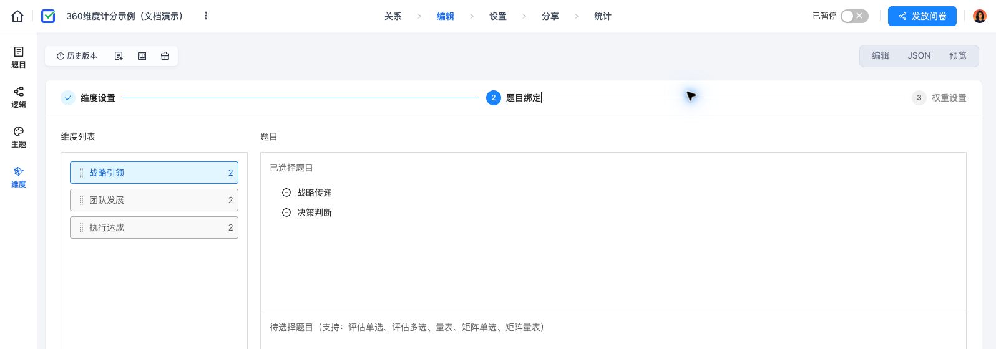
Task: Select the JSON view mode tab
Action: click(x=919, y=56)
